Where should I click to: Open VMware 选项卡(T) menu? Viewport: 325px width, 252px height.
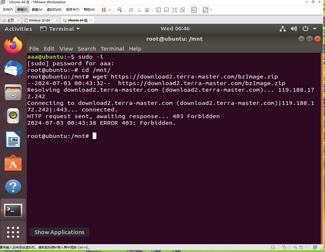pyautogui.click(x=73, y=10)
